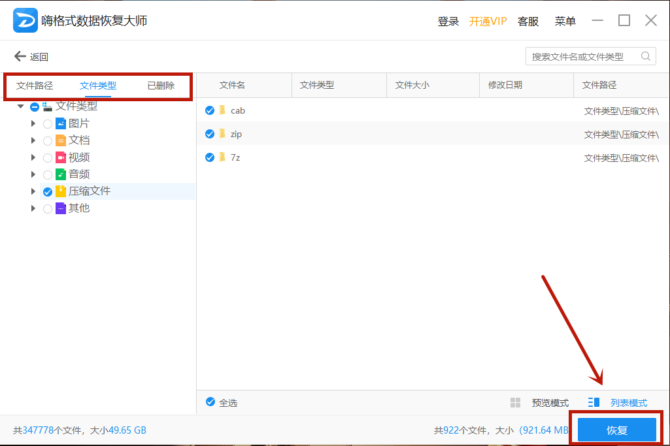Uncheck the zip file entry
Screen dimensions: 670x446
tap(210, 133)
